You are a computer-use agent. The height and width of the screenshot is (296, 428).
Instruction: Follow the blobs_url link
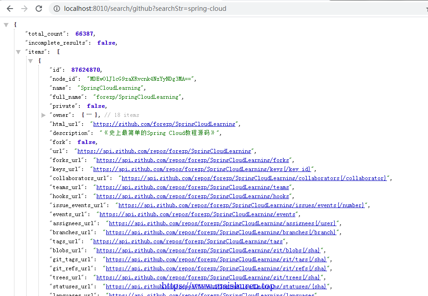[208, 250]
